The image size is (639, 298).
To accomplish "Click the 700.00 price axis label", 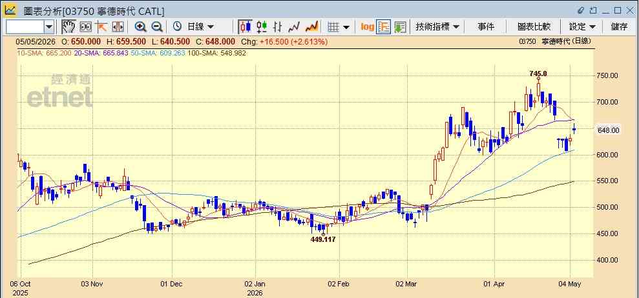I will tap(609, 102).
